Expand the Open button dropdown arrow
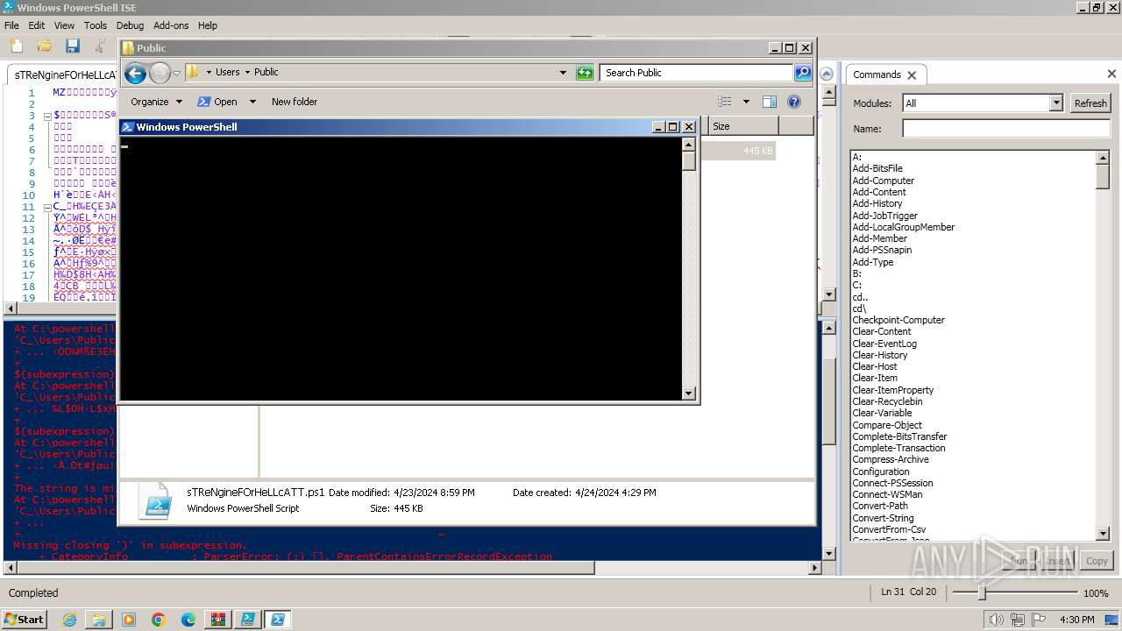1122x631 pixels. click(x=252, y=102)
